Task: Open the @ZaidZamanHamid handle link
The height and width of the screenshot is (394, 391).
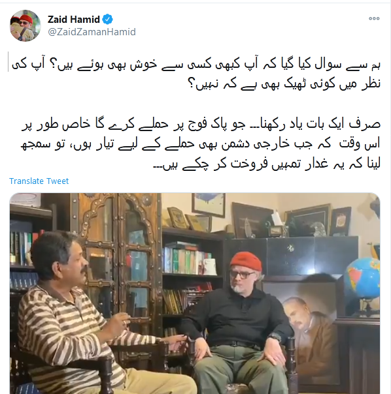Action: point(92,32)
